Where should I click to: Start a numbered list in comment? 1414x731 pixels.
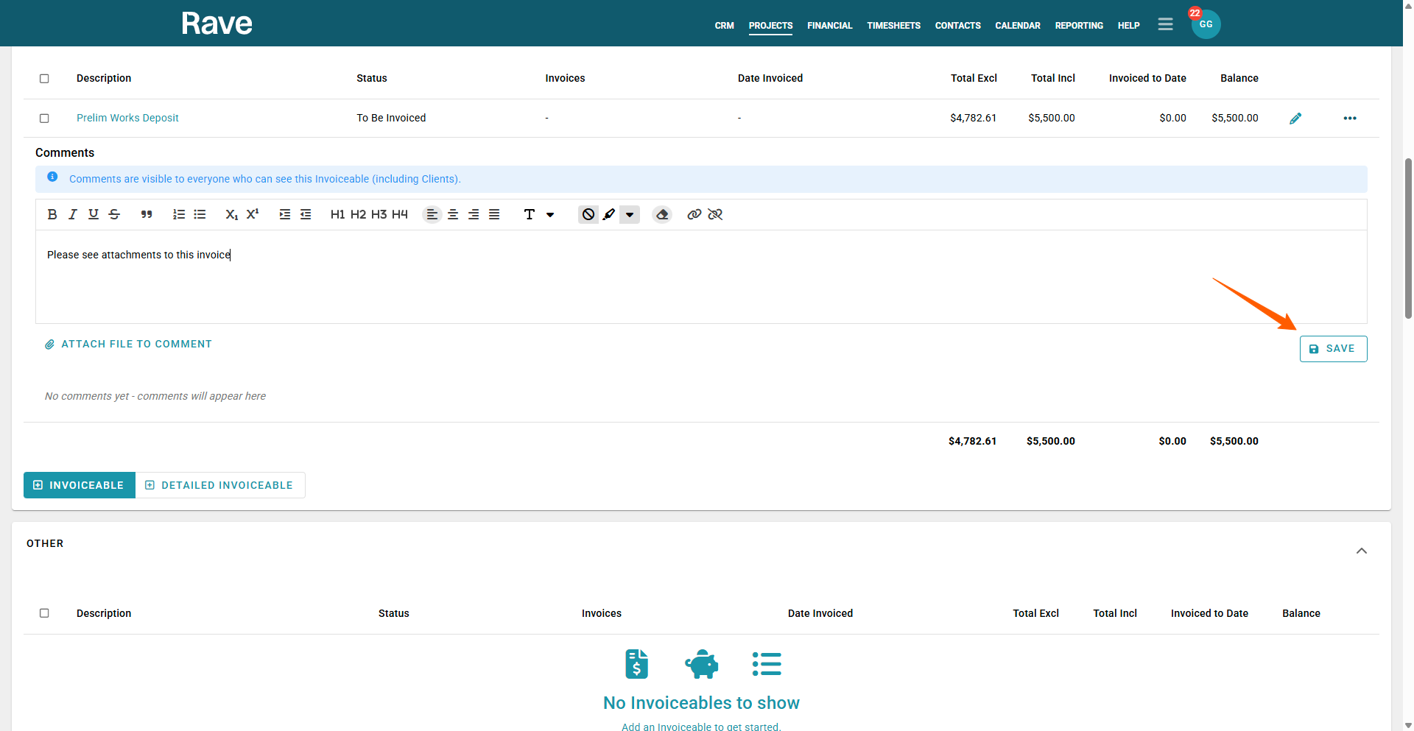[179, 214]
